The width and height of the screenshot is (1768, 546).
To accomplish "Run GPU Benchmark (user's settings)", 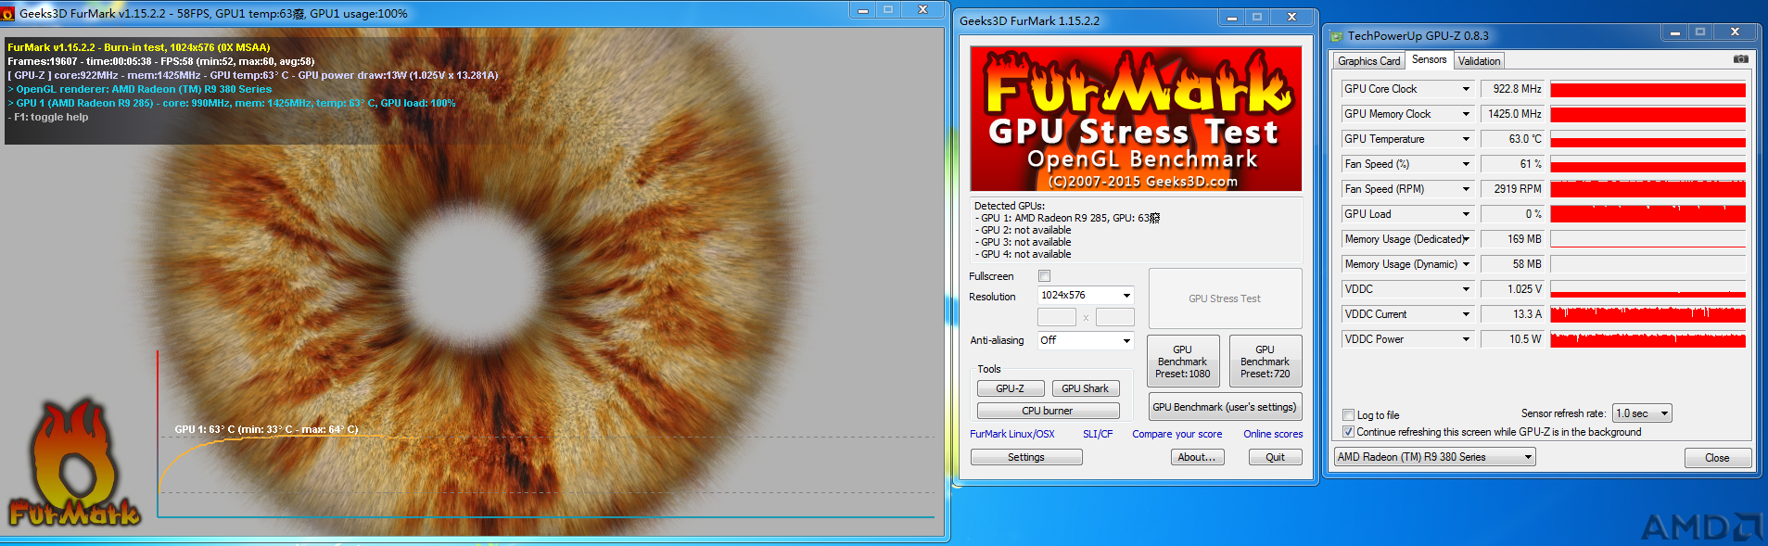I will pyautogui.click(x=1225, y=407).
